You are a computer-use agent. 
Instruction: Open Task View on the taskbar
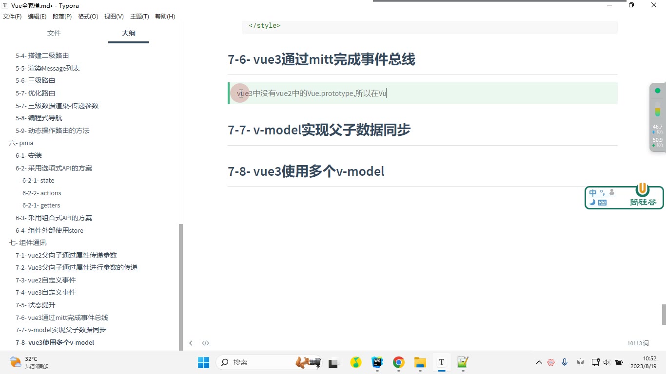point(333,362)
